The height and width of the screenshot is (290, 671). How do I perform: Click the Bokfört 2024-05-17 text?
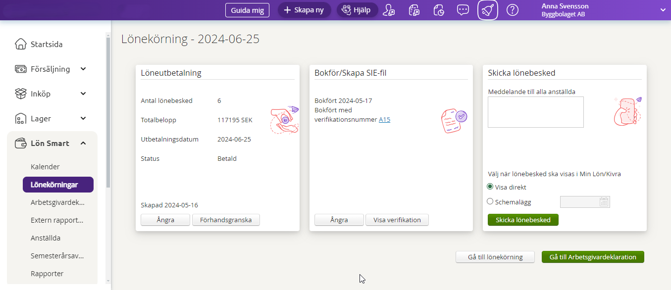pos(343,100)
